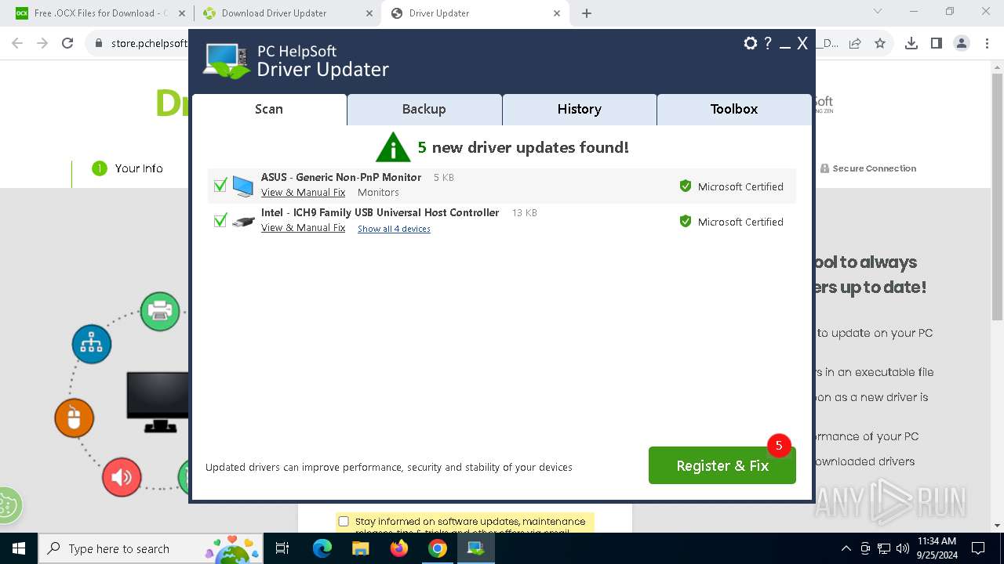
Task: Switch to the Backup tab
Action: pos(424,110)
